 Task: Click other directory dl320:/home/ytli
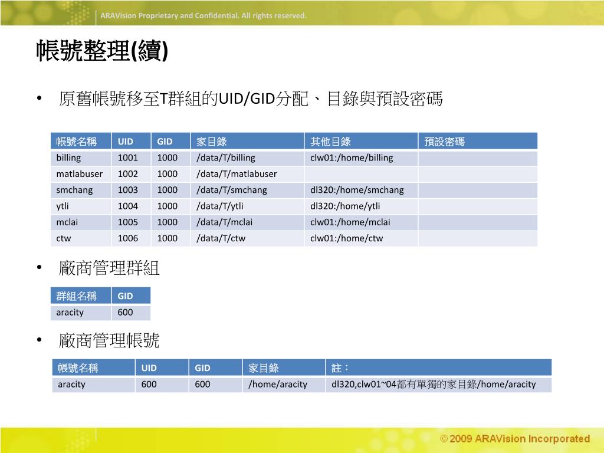[345, 206]
